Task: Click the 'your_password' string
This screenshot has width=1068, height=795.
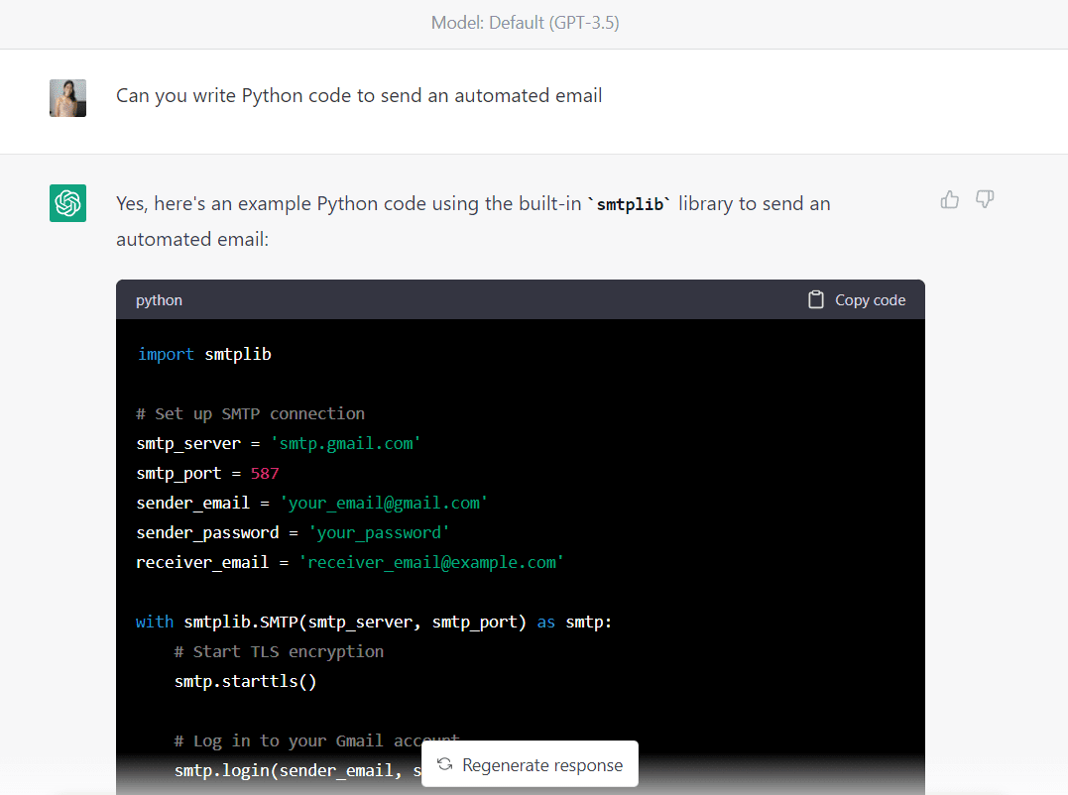Action: [x=379, y=533]
